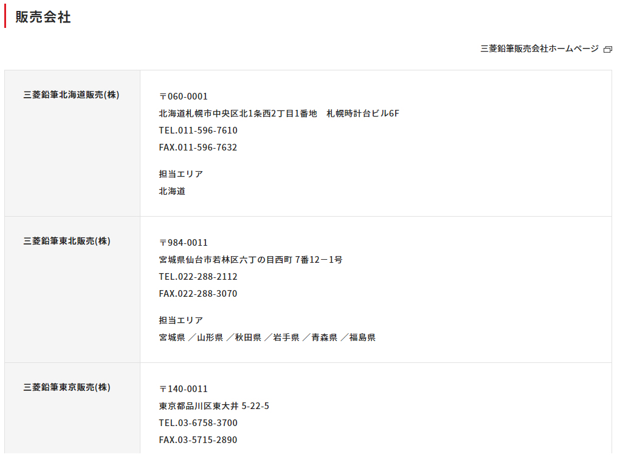Click postal code 〒060-0001
This screenshot has width=617, height=457.
[183, 96]
